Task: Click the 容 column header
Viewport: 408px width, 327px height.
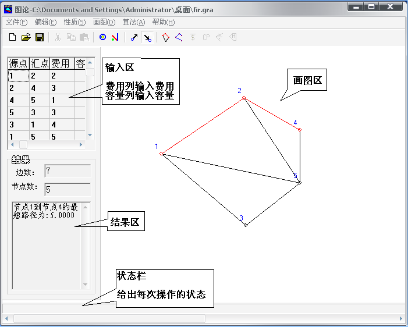Action: (80, 63)
